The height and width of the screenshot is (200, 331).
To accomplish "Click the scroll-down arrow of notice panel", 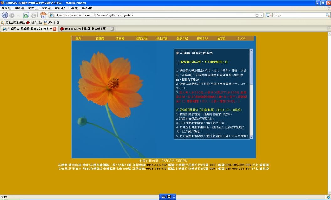I will pyautogui.click(x=251, y=137).
